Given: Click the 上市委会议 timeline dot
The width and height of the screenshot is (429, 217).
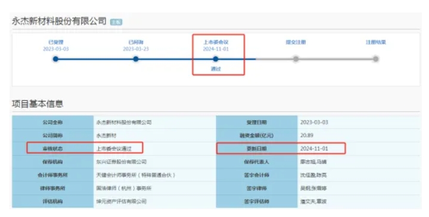Looking at the screenshot, I should click(x=216, y=59).
